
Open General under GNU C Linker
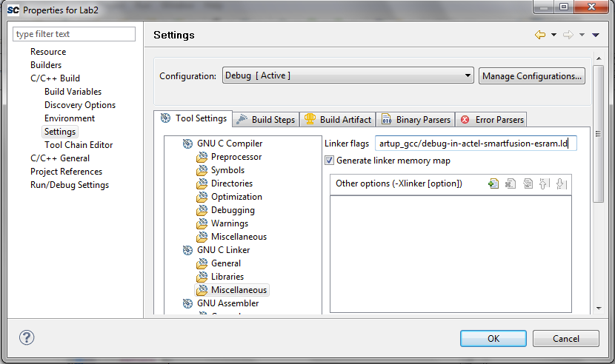coord(226,263)
